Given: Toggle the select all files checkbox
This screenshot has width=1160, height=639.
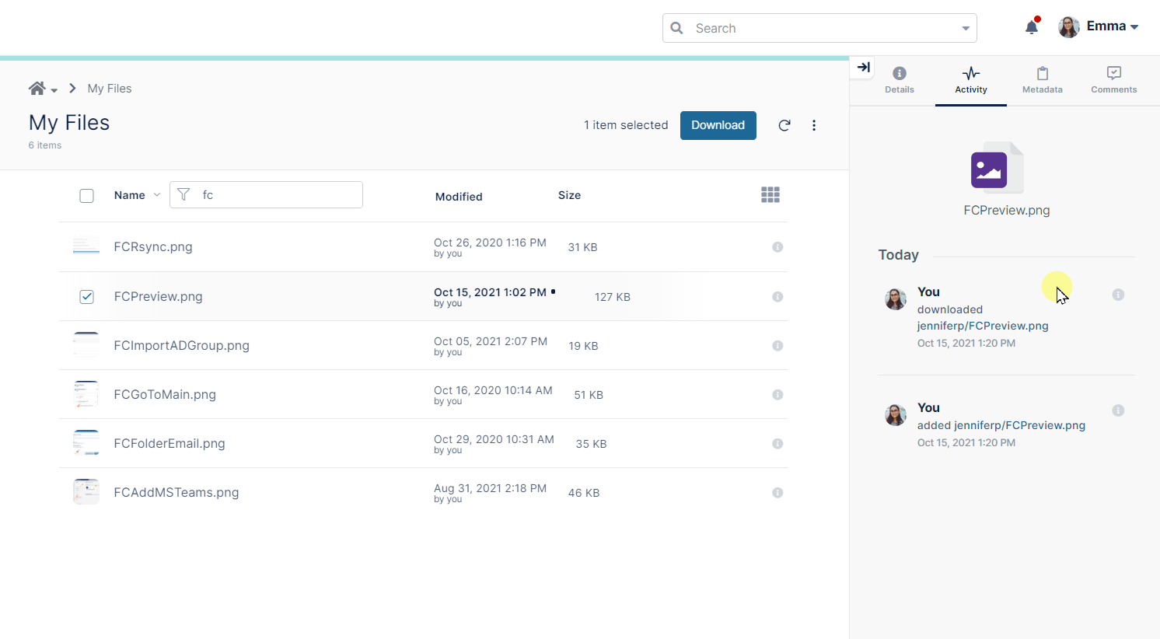Looking at the screenshot, I should tap(87, 196).
